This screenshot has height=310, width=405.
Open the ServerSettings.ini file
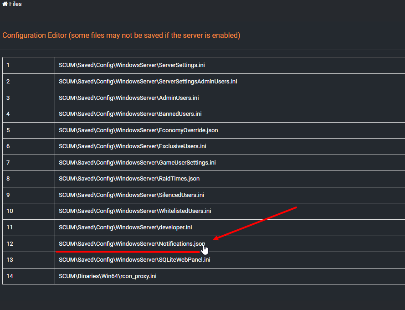(132, 65)
